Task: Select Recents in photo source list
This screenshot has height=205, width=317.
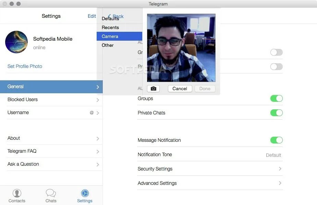Action: [119, 27]
